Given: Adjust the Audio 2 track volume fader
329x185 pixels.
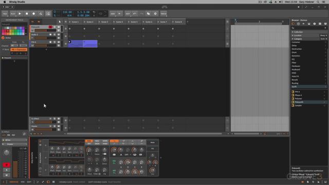Looking at the screenshot, I should click(45, 38).
